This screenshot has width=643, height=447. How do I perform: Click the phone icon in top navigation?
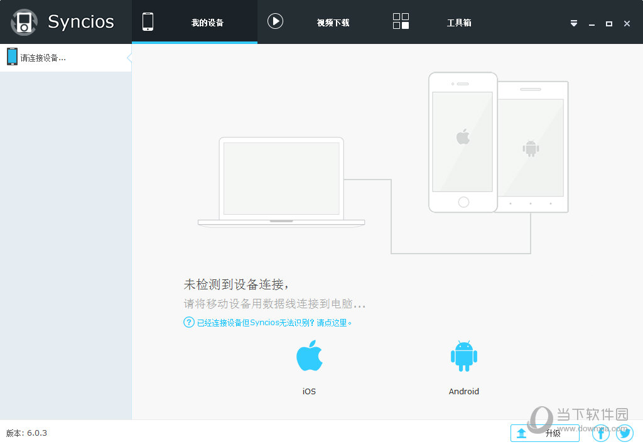tap(148, 22)
